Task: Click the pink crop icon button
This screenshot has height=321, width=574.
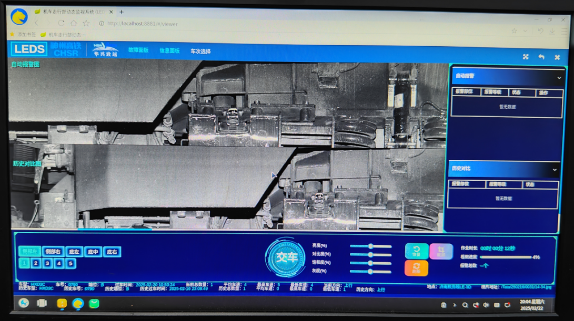Action: (x=441, y=251)
